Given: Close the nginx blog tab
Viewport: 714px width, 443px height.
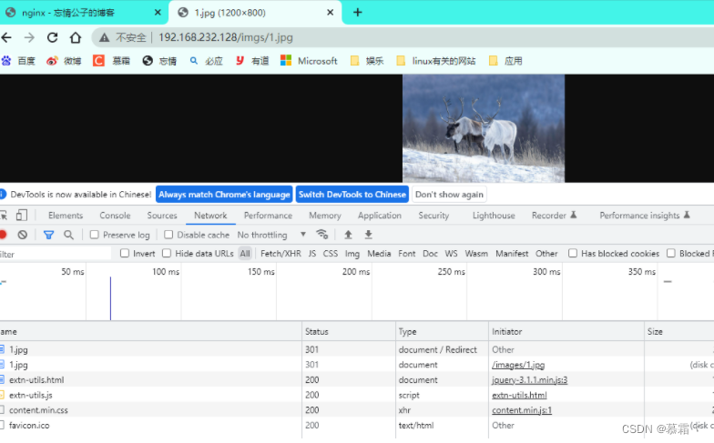Looking at the screenshot, I should [158, 13].
